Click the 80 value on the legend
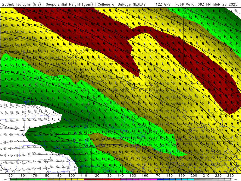 [x=47, y=176]
